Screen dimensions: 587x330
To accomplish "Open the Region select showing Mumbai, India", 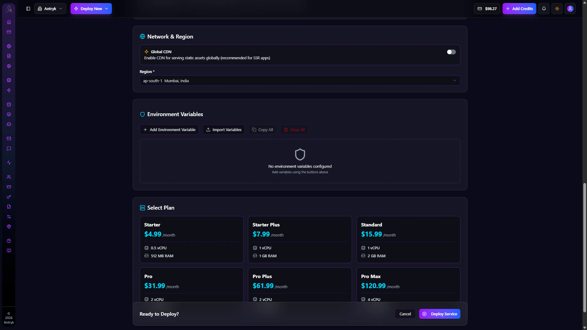I will [x=300, y=81].
